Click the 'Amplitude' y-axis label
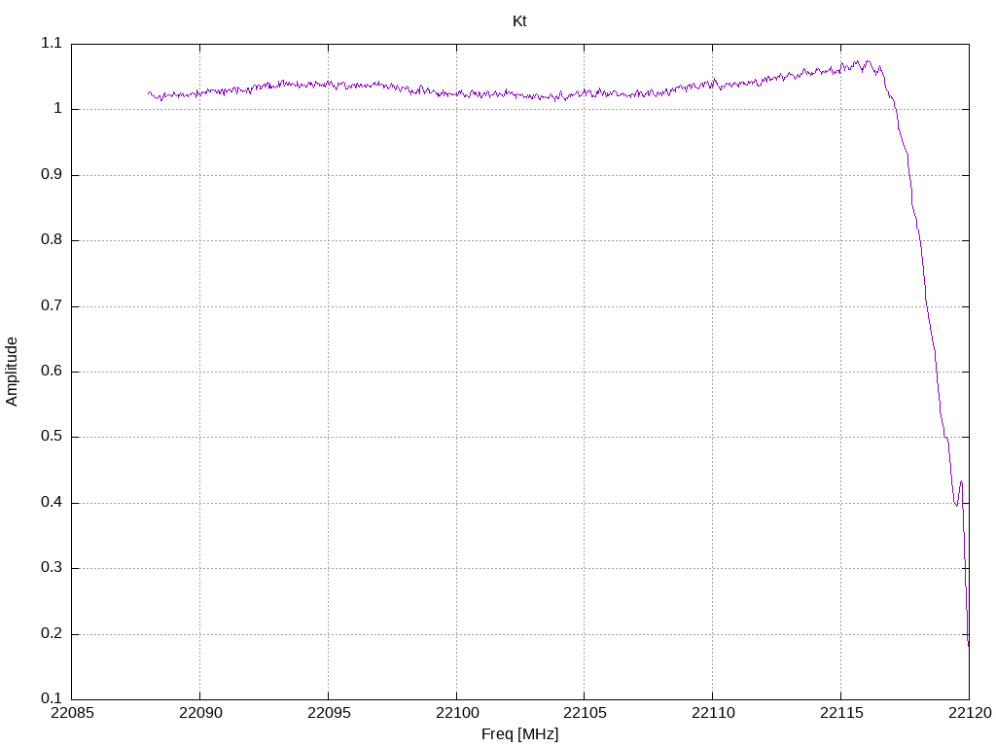The width and height of the screenshot is (996, 747). pyautogui.click(x=12, y=372)
